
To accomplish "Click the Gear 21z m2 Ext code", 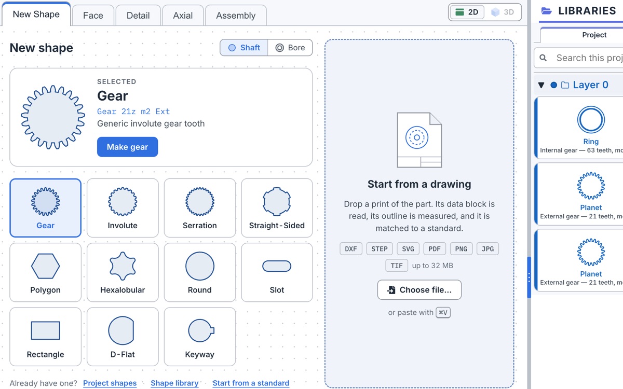I will (x=133, y=112).
